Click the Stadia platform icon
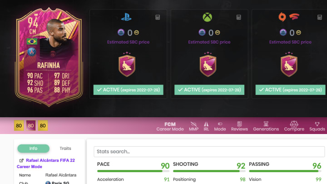 [294, 17]
